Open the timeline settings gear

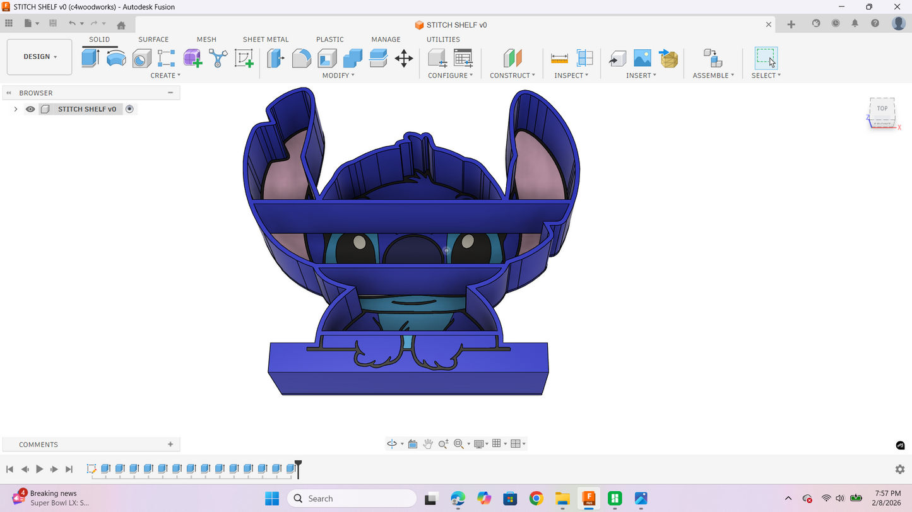[x=900, y=469]
